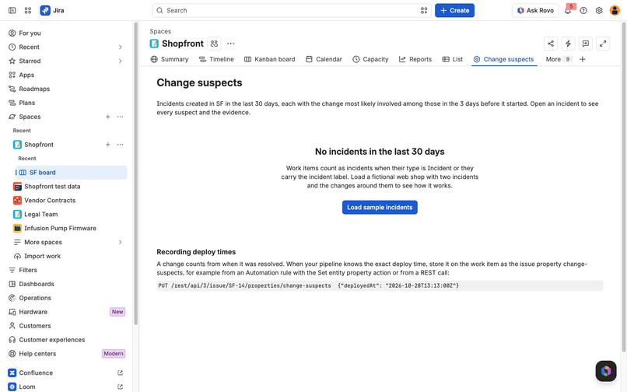This screenshot has width=627, height=392.
Task: Click the PUT /rest/api/3/issue code snippet
Action: (380, 285)
